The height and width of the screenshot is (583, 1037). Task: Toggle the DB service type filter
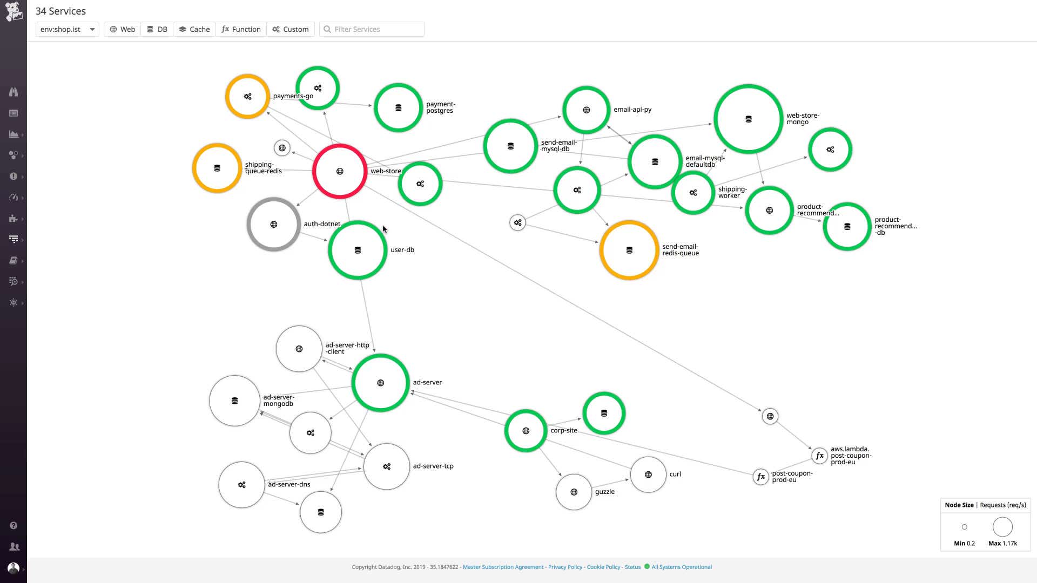157,29
